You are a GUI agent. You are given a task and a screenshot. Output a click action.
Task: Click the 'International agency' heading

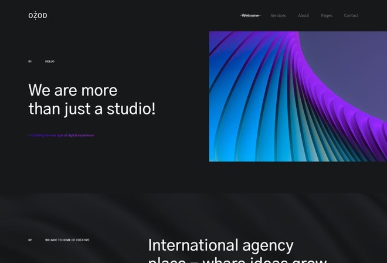pyautogui.click(x=220, y=246)
